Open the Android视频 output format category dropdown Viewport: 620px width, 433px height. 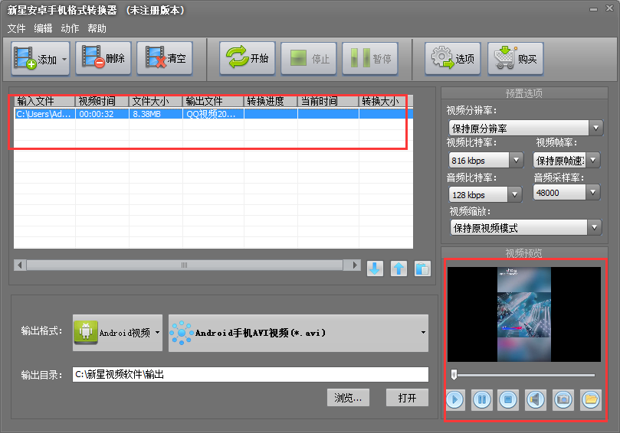pos(117,333)
